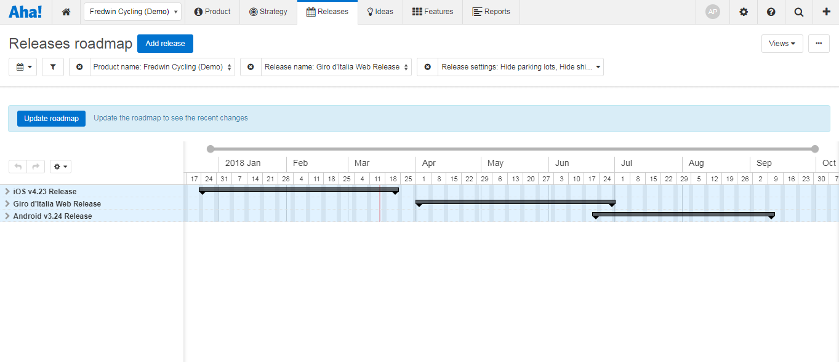Click the Aha! logo

coord(25,12)
